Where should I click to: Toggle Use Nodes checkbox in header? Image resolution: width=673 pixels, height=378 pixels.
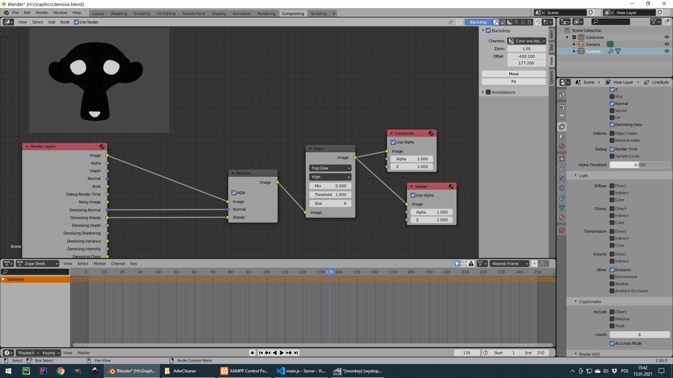click(x=75, y=22)
